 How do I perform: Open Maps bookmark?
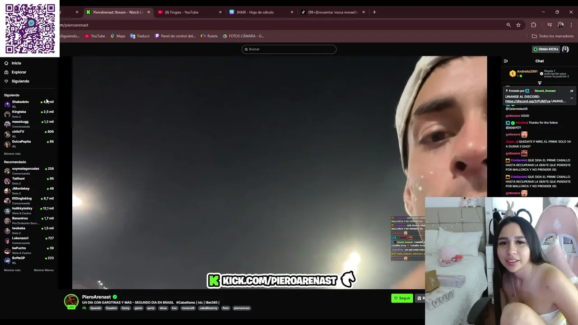(118, 36)
